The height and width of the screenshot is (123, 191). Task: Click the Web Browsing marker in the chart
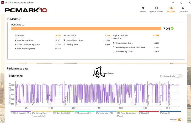(33, 100)
